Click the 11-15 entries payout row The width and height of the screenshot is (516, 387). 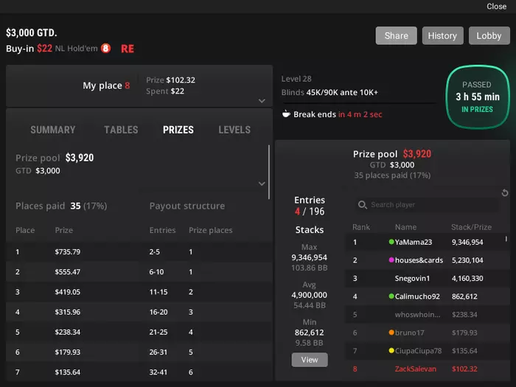point(158,292)
